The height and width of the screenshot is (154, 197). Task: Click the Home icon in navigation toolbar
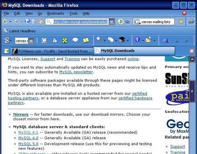(x=41, y=22)
